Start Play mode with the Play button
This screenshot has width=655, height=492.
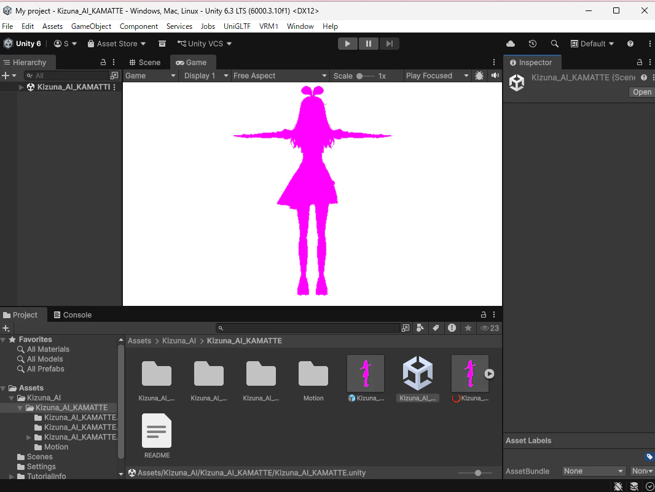347,44
